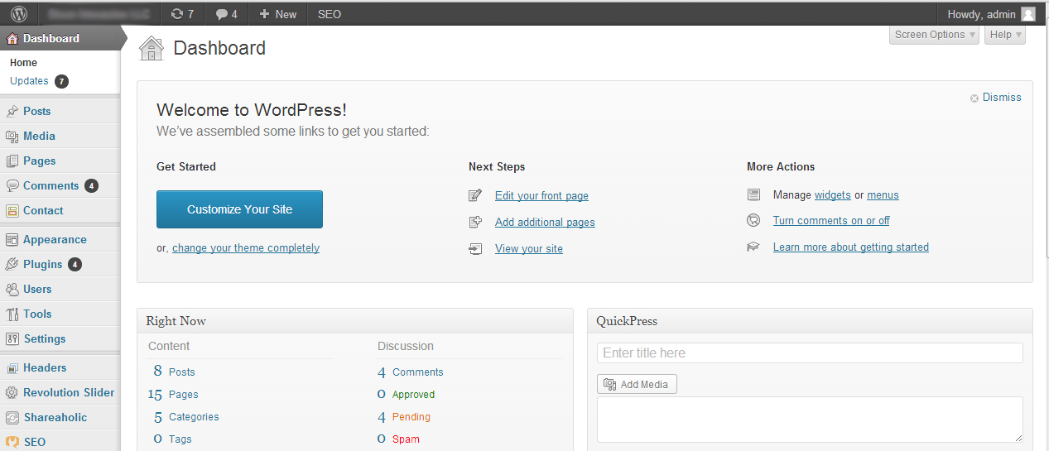This screenshot has height=451, width=1049.
Task: Focus the Enter title here field
Action: click(810, 353)
